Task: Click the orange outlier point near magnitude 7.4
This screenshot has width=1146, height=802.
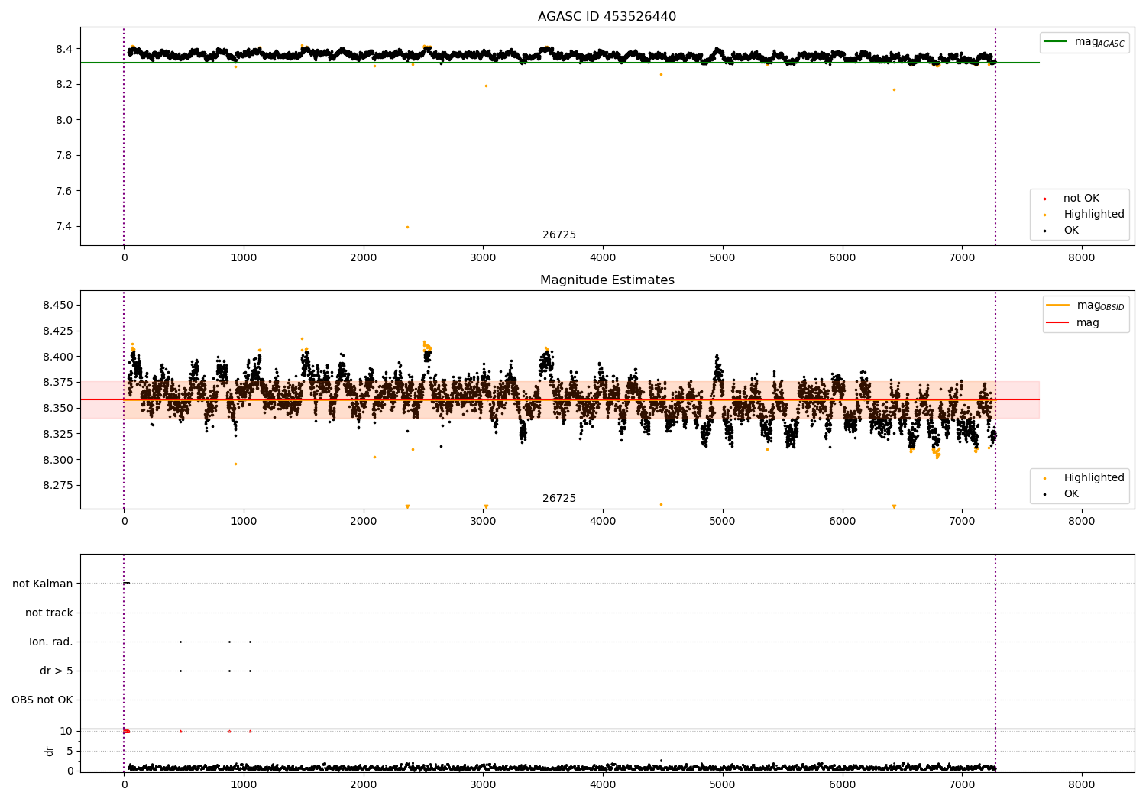Action: [x=407, y=227]
